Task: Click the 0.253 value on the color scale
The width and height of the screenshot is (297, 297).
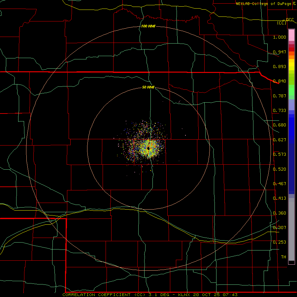Action: [x=280, y=242]
